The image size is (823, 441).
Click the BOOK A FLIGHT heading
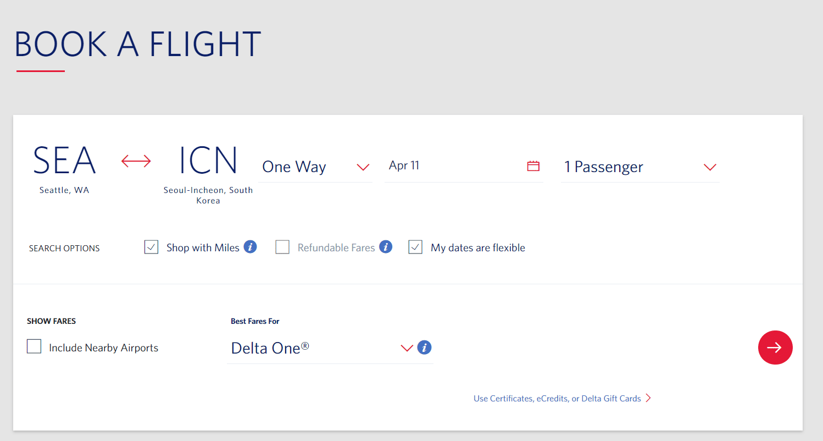point(137,45)
